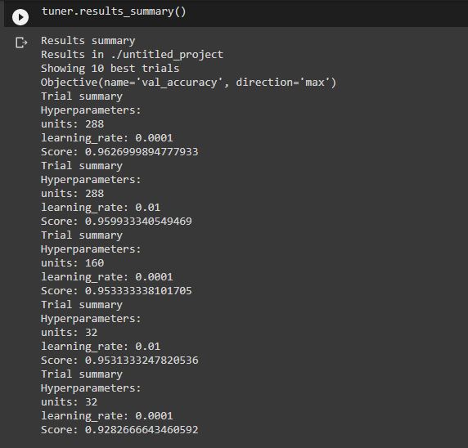Click the last 'Hyperparameters:' line

pyautogui.click(x=91, y=388)
